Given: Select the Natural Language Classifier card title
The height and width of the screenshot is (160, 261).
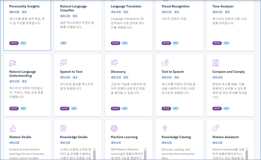Looking at the screenshot, I should (73, 8).
